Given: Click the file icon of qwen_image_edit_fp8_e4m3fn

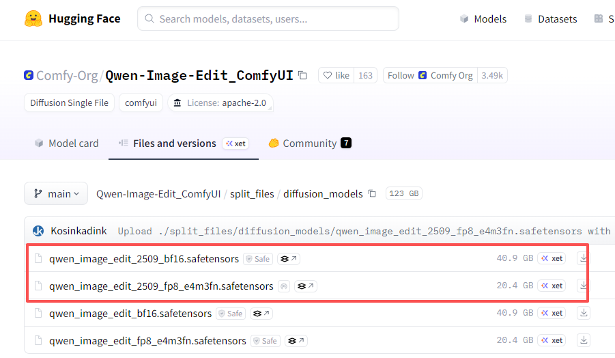Looking at the screenshot, I should point(38,340).
